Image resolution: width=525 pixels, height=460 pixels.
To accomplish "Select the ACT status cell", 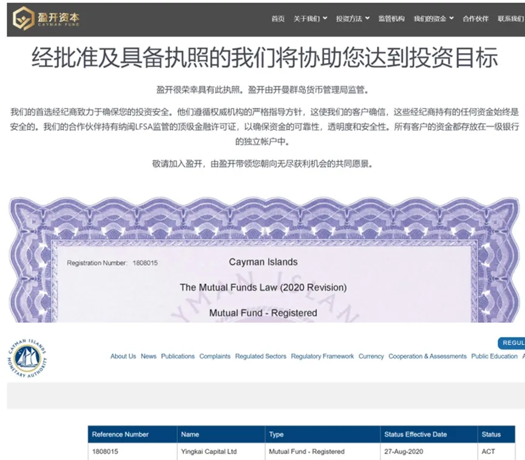I will coord(496,452).
